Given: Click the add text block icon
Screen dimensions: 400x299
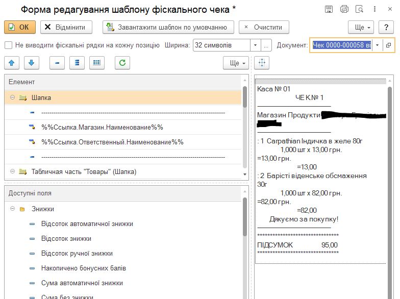Looking at the screenshot, I should [x=77, y=63].
